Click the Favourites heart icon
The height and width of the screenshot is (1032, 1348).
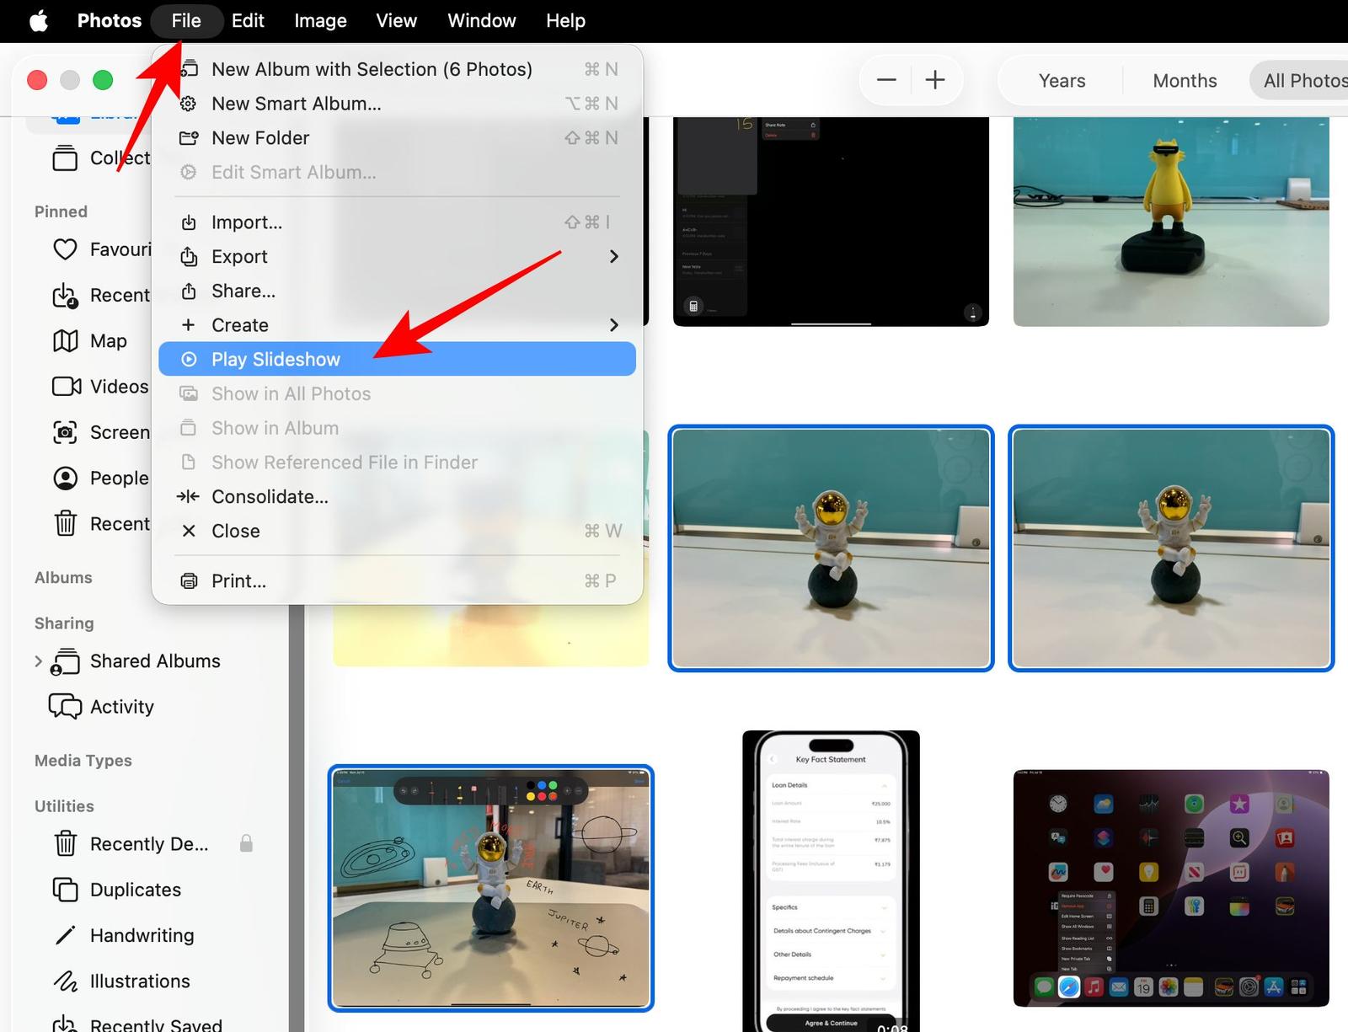click(x=66, y=249)
